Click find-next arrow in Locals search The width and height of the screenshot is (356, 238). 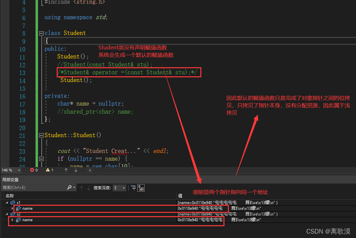tap(89, 188)
